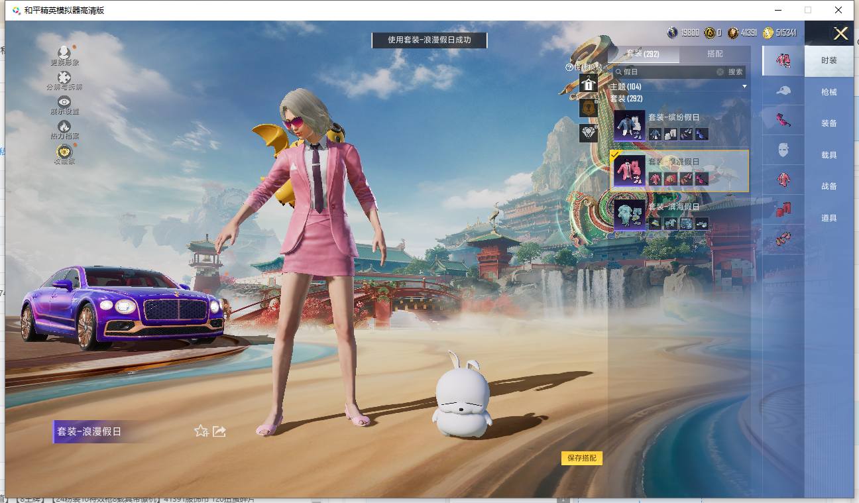Open the 载具 vehicles tab

pyautogui.click(x=829, y=155)
